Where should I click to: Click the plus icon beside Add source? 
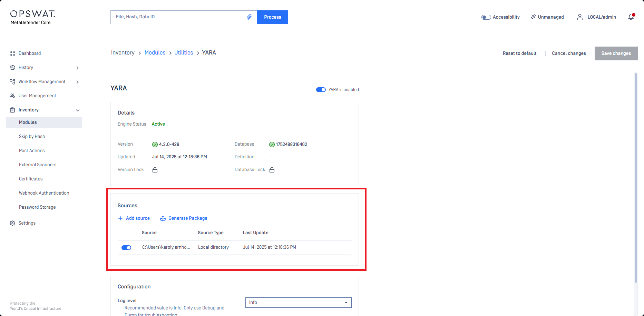point(120,218)
